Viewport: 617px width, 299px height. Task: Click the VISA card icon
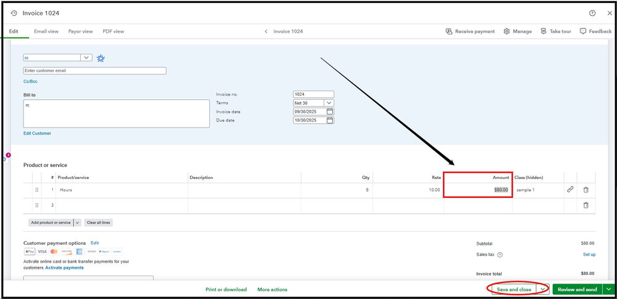42,252
